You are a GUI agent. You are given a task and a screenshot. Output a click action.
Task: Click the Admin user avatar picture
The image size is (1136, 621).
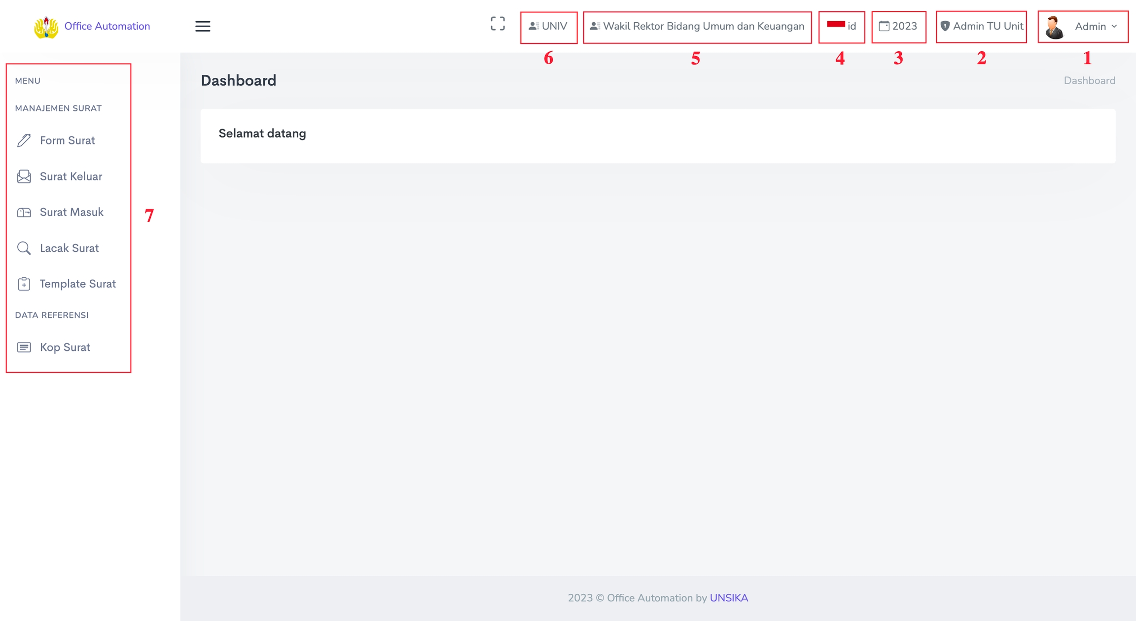[x=1054, y=27]
